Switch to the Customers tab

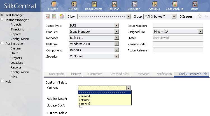[95, 74]
